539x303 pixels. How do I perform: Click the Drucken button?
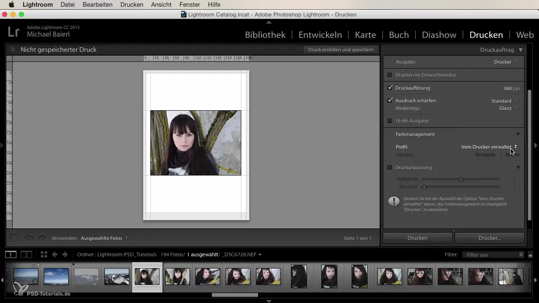417,238
